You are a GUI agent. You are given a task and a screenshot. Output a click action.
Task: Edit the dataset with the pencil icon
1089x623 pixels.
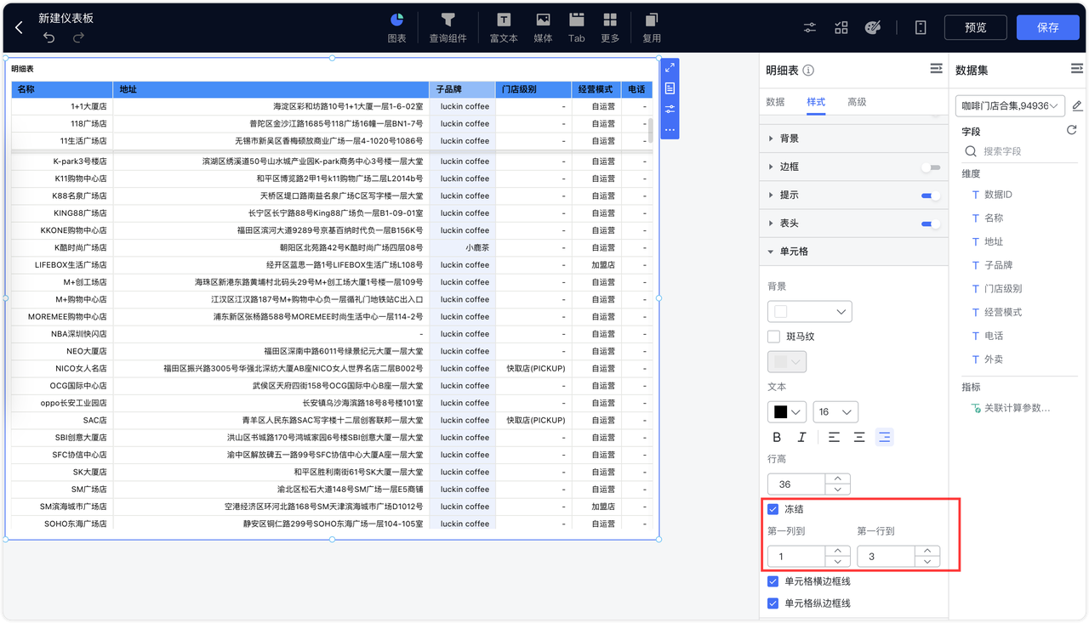[x=1077, y=105]
